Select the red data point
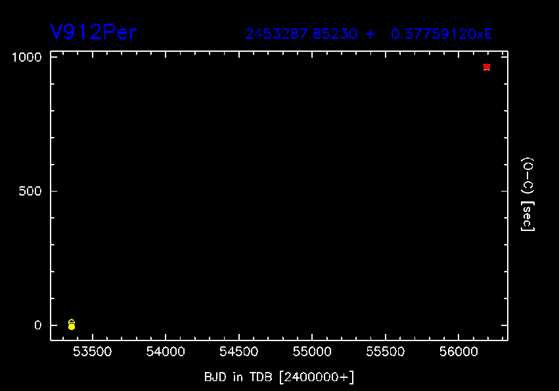The image size is (559, 391). point(487,67)
